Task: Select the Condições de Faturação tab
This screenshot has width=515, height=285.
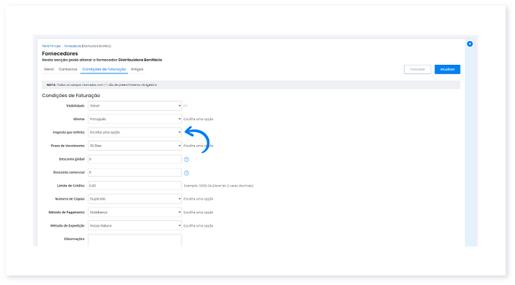Action: 105,69
